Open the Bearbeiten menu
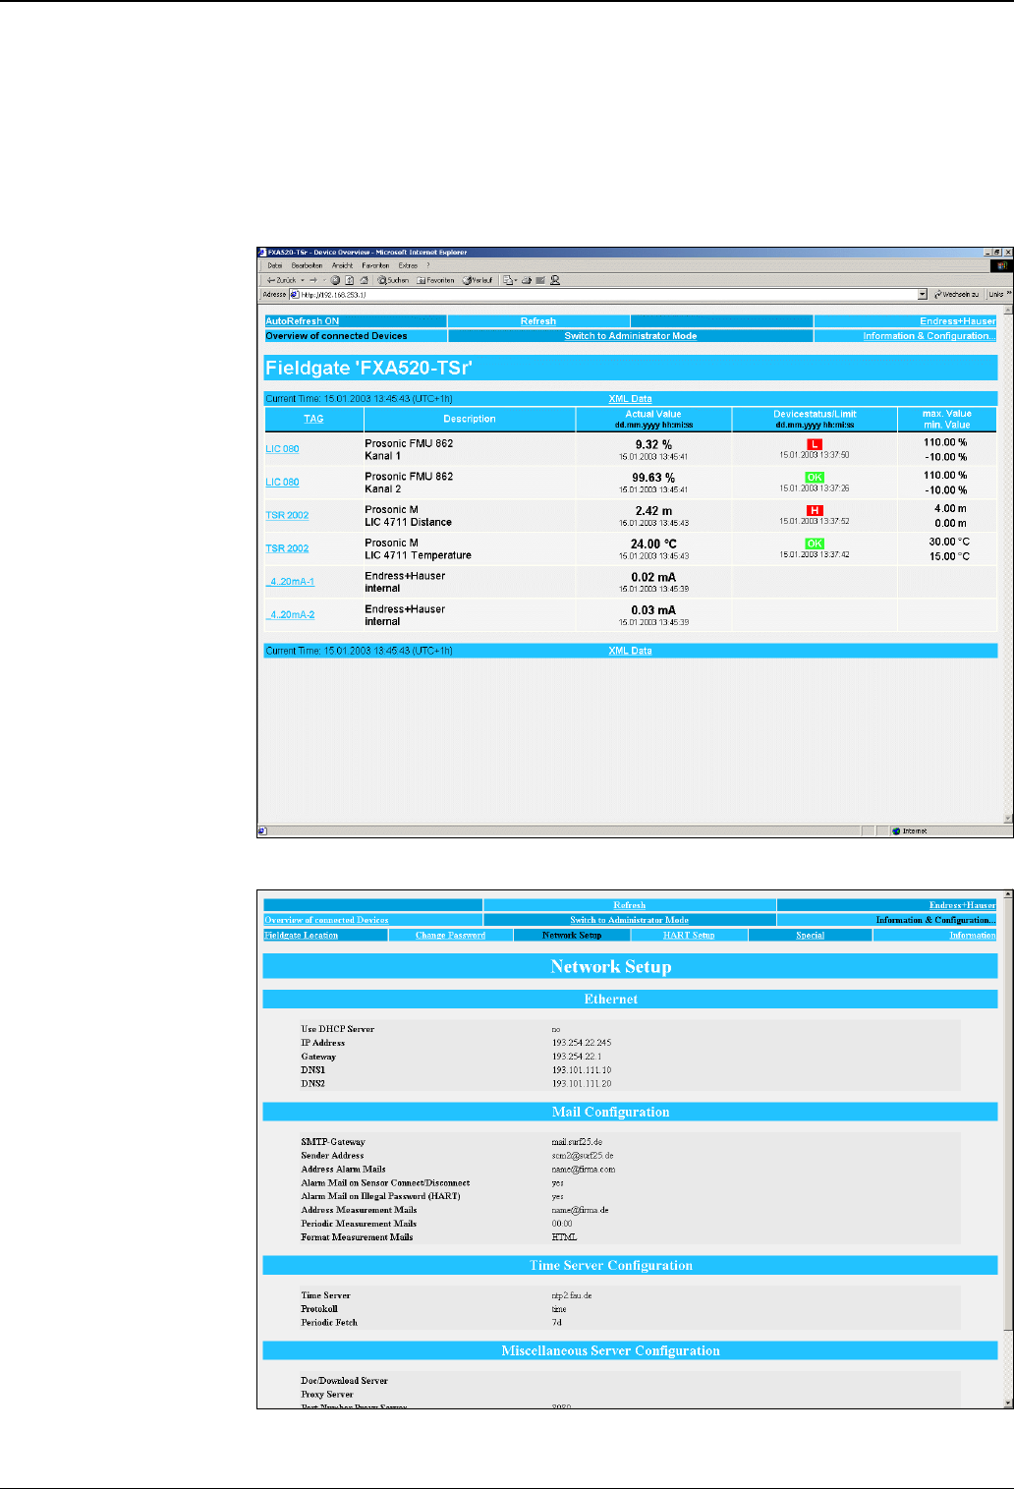The width and height of the screenshot is (1014, 1489). [x=307, y=265]
